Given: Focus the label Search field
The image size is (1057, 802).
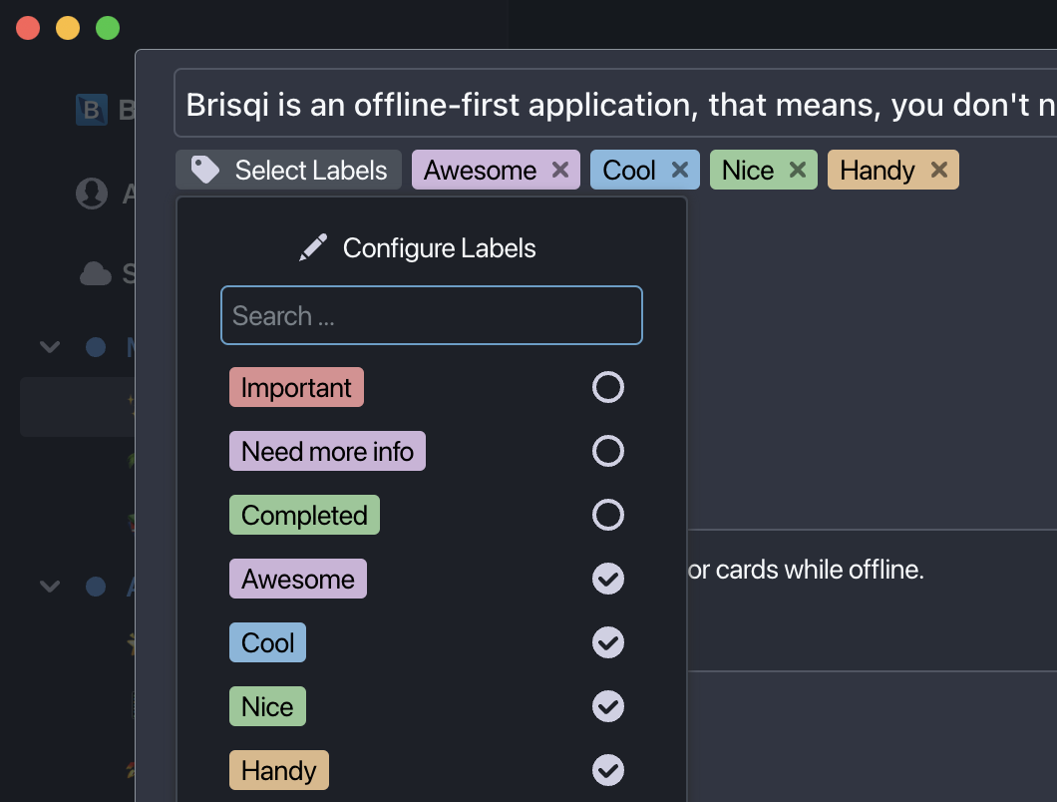Looking at the screenshot, I should click(x=432, y=315).
